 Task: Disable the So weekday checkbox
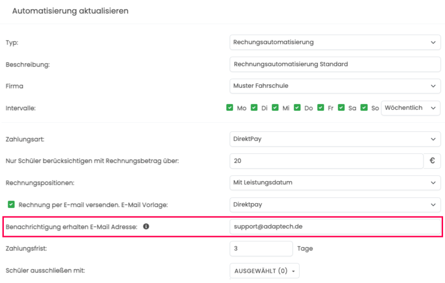(x=364, y=108)
